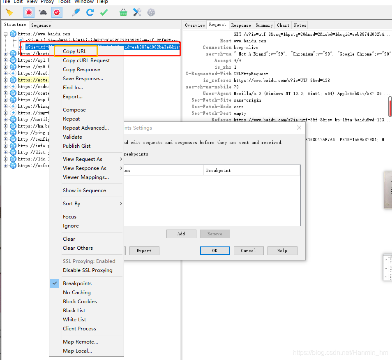Expand the https://note tree node
The image size is (392, 360).
[x=5, y=80]
